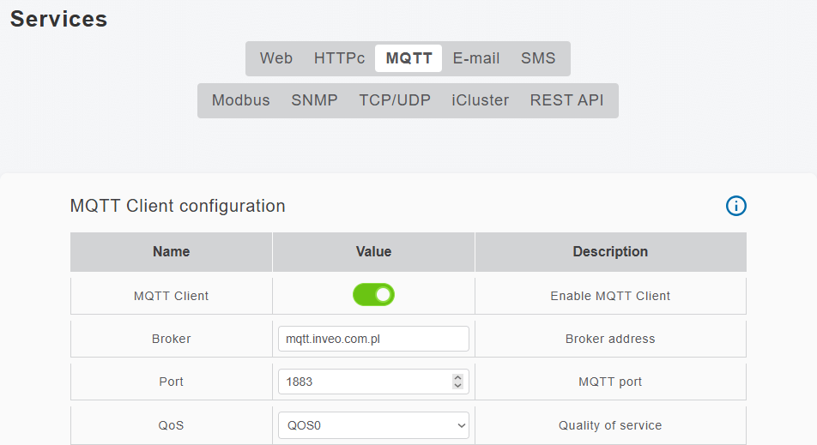The width and height of the screenshot is (817, 445).
Task: Click the Port number input field
Action: pos(362,382)
